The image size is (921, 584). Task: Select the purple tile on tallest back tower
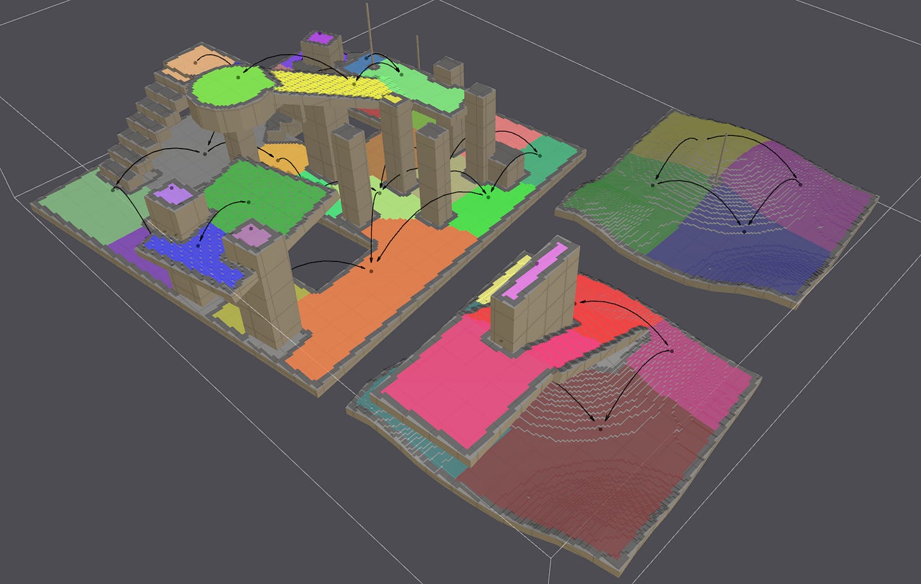point(321,37)
